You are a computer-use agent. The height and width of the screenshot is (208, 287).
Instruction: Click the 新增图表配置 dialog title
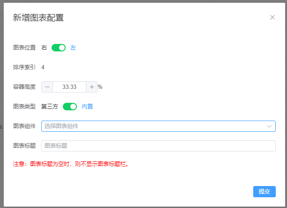(x=38, y=18)
